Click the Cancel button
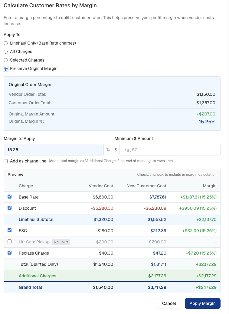229x314 pixels. click(169, 303)
